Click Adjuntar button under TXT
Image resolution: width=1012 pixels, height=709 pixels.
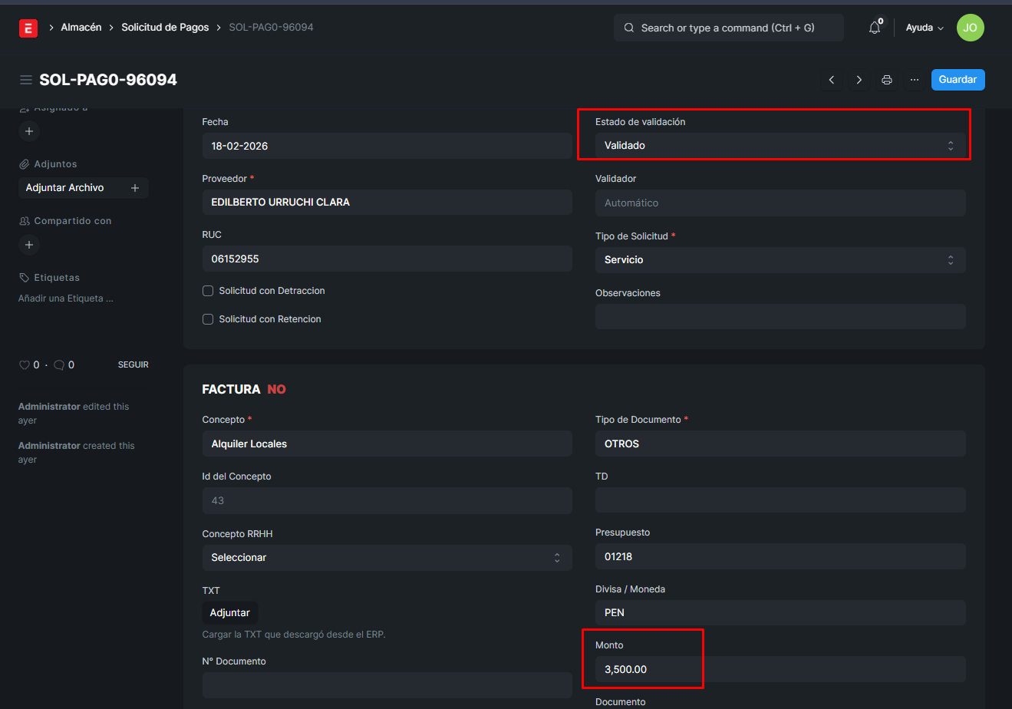pos(230,613)
